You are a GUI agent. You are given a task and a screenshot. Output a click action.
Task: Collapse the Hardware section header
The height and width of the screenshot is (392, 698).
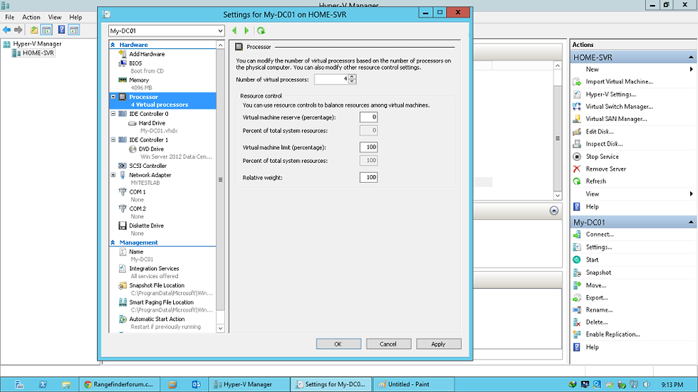point(113,45)
